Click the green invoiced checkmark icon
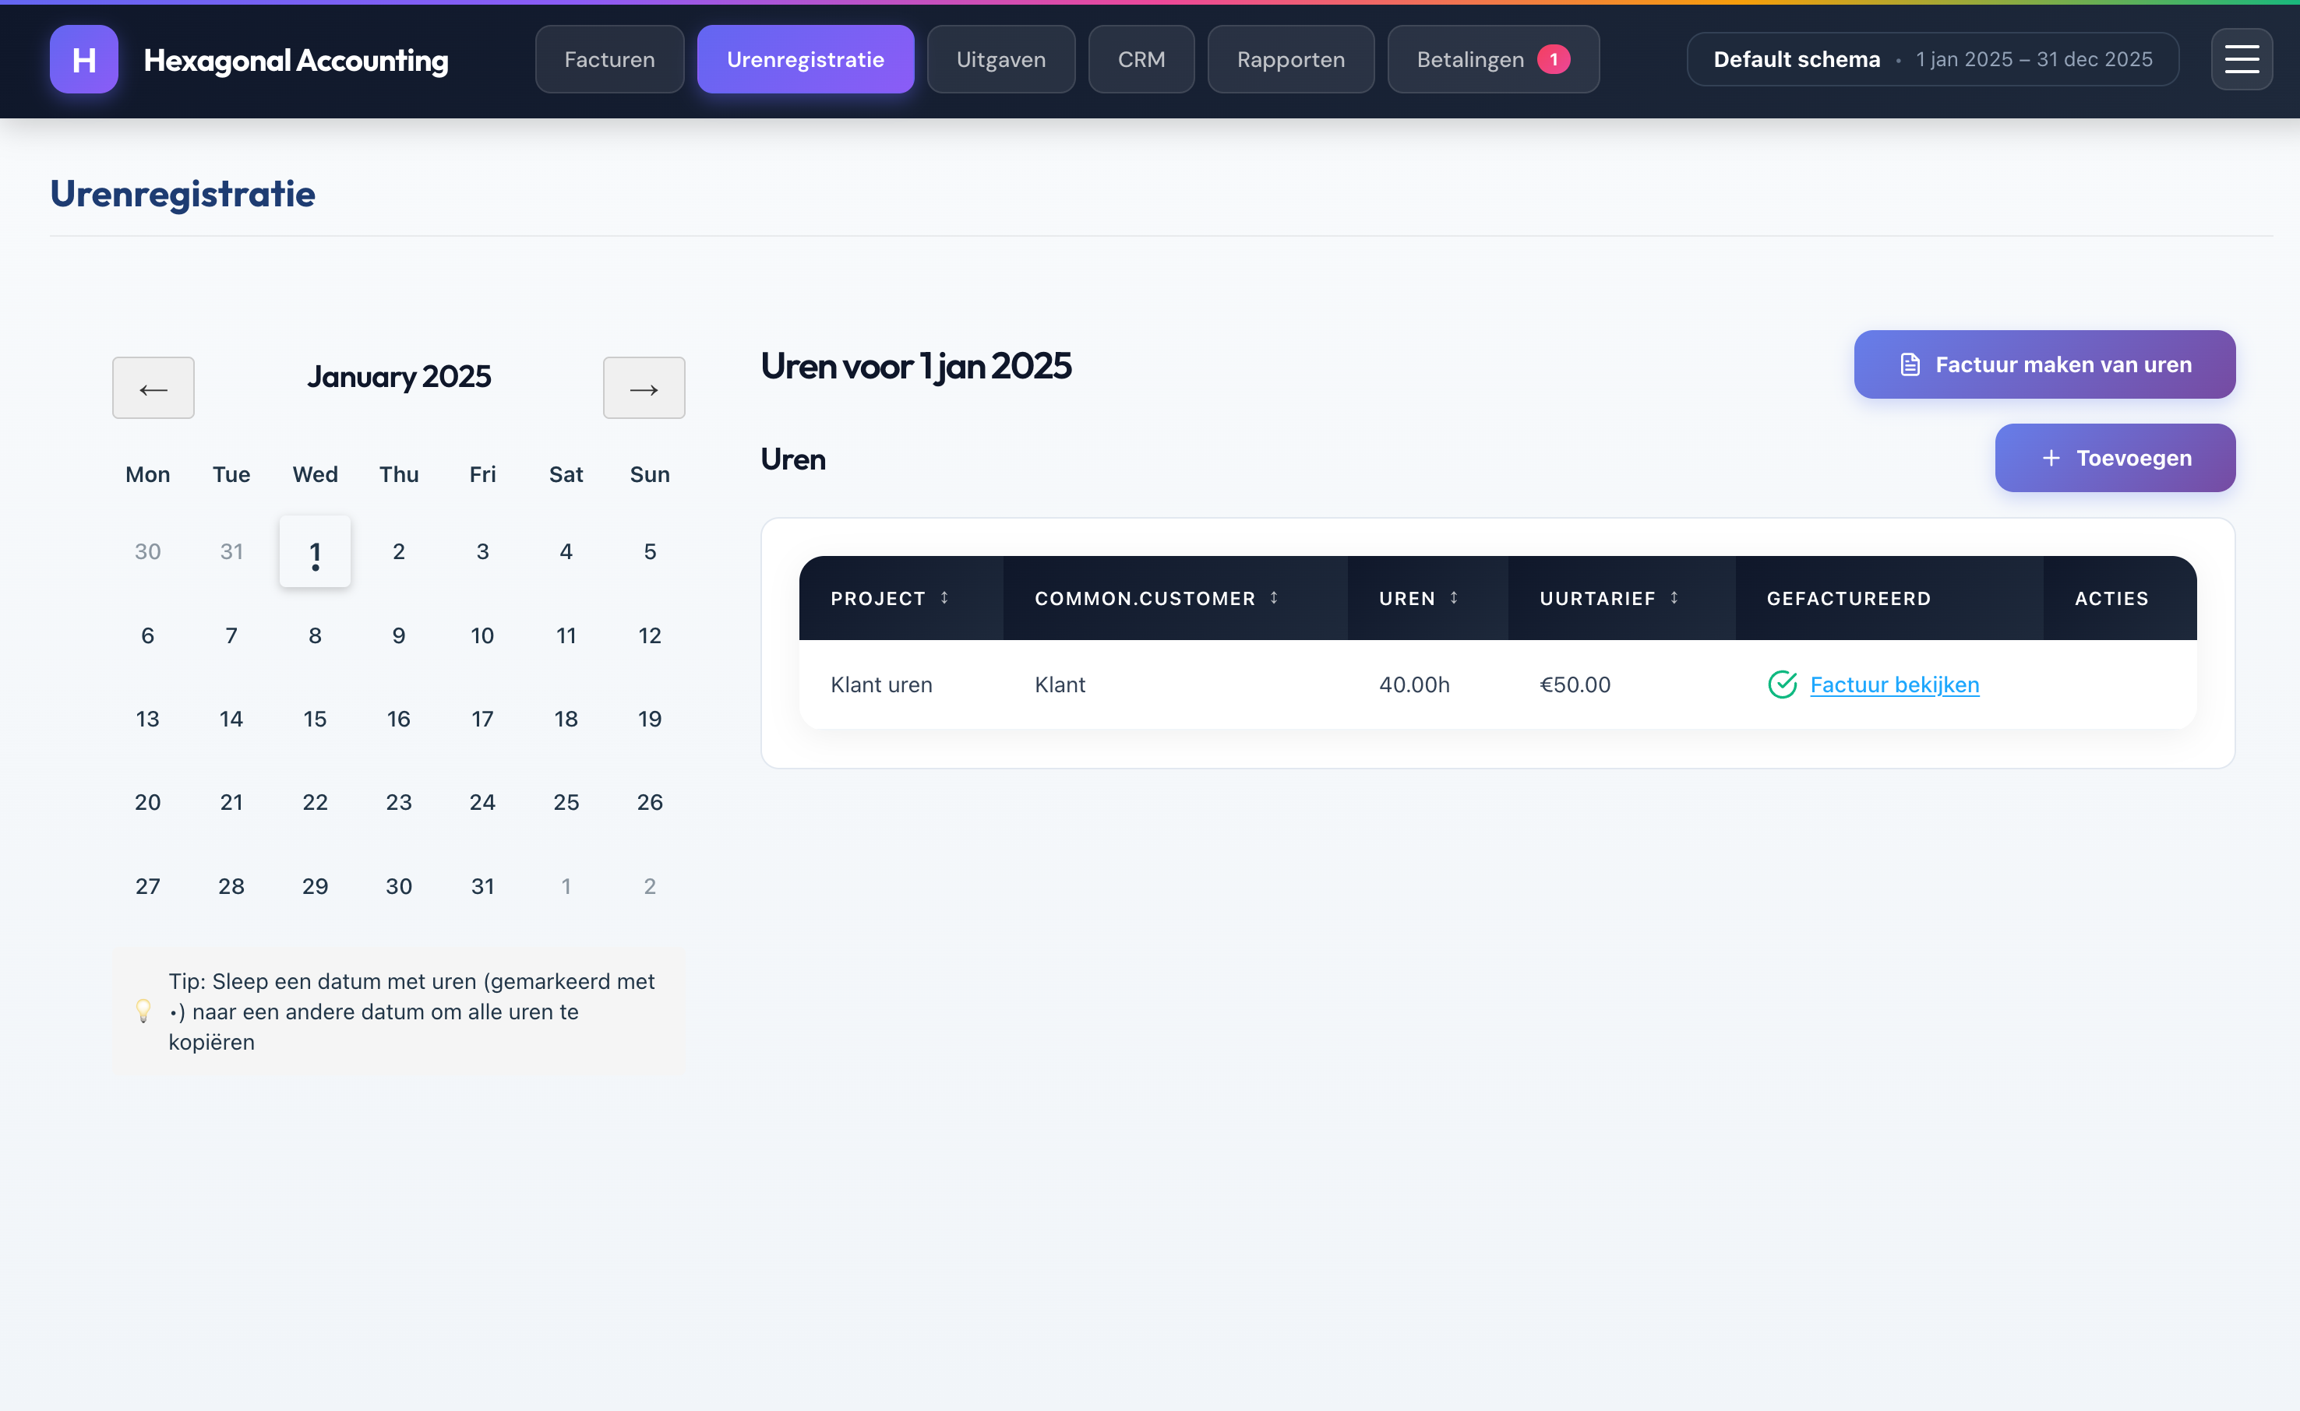The height and width of the screenshot is (1411, 2300). [x=1782, y=685]
